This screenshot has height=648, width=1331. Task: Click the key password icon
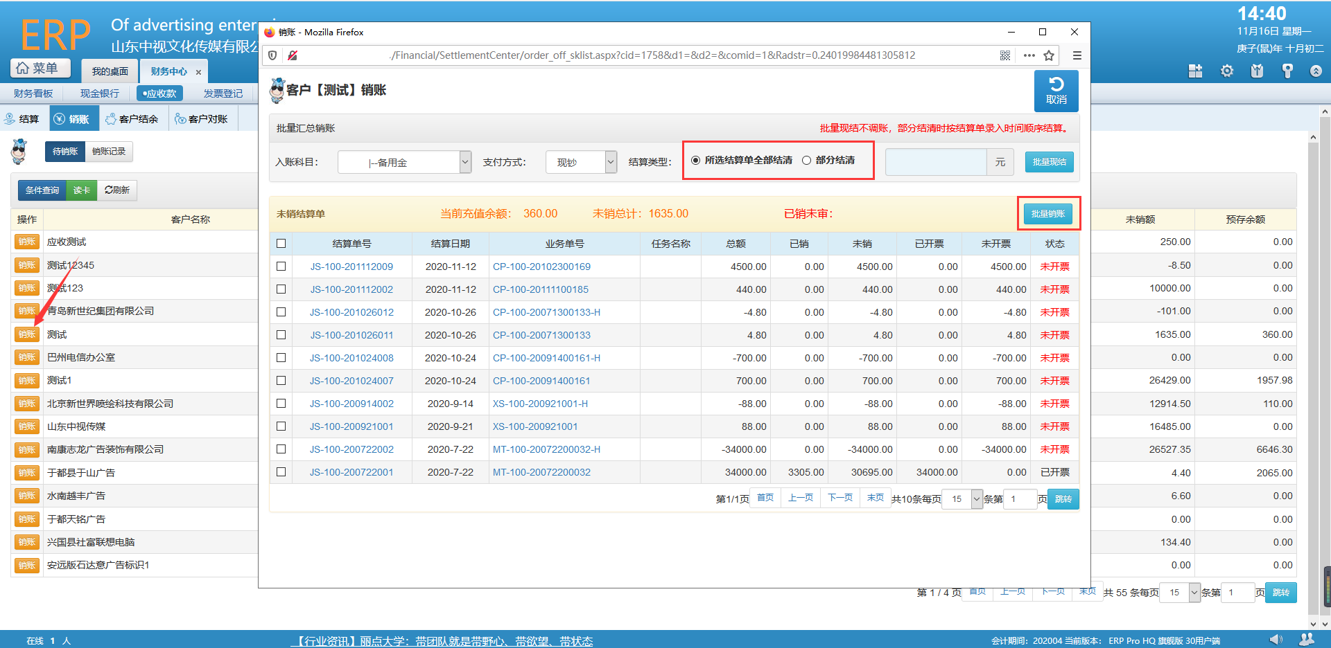point(1287,71)
